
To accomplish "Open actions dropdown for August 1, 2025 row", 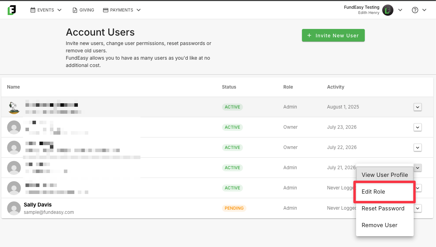I will [x=417, y=107].
